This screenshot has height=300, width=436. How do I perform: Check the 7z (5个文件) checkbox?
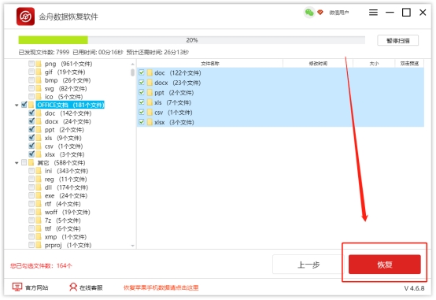coord(31,220)
